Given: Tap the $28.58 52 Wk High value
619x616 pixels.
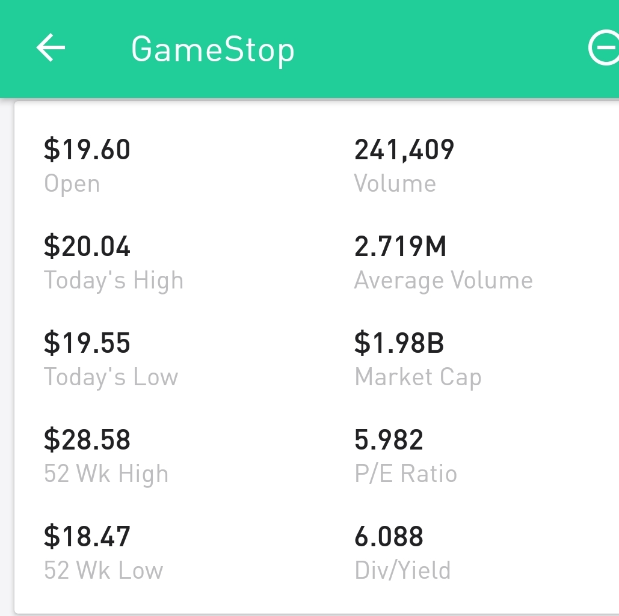Looking at the screenshot, I should point(87,440).
